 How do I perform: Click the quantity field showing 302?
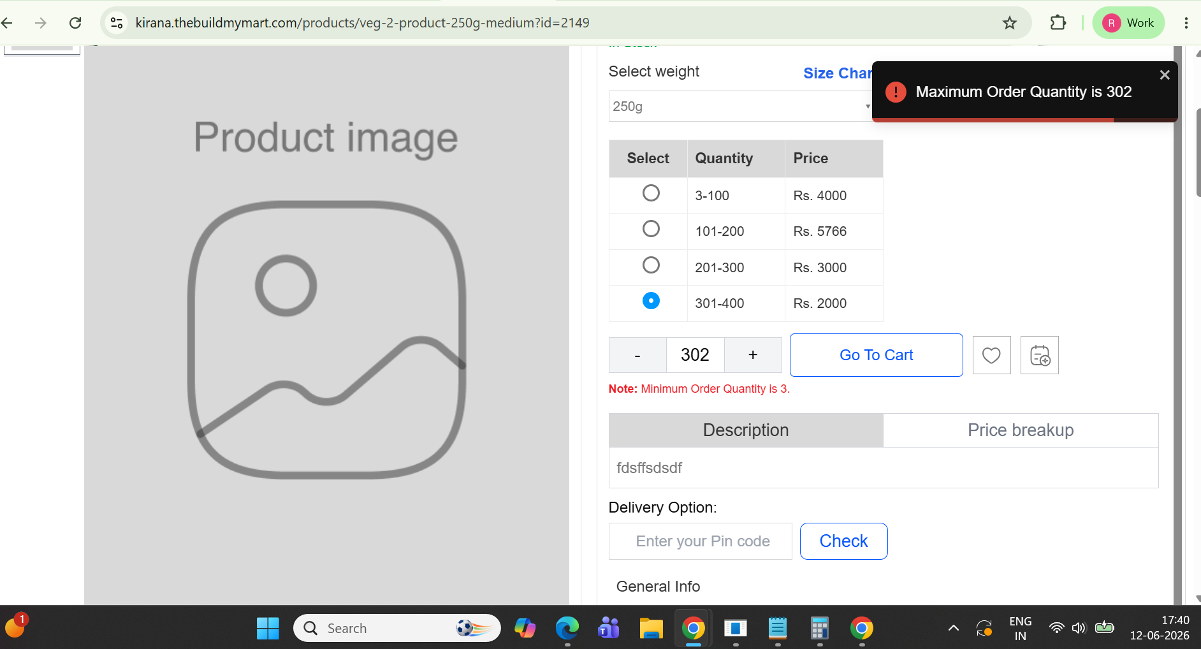(695, 355)
